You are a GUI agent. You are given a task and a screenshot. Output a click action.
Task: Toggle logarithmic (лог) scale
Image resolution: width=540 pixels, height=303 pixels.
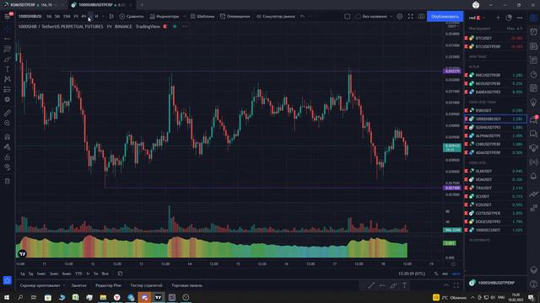point(445,274)
